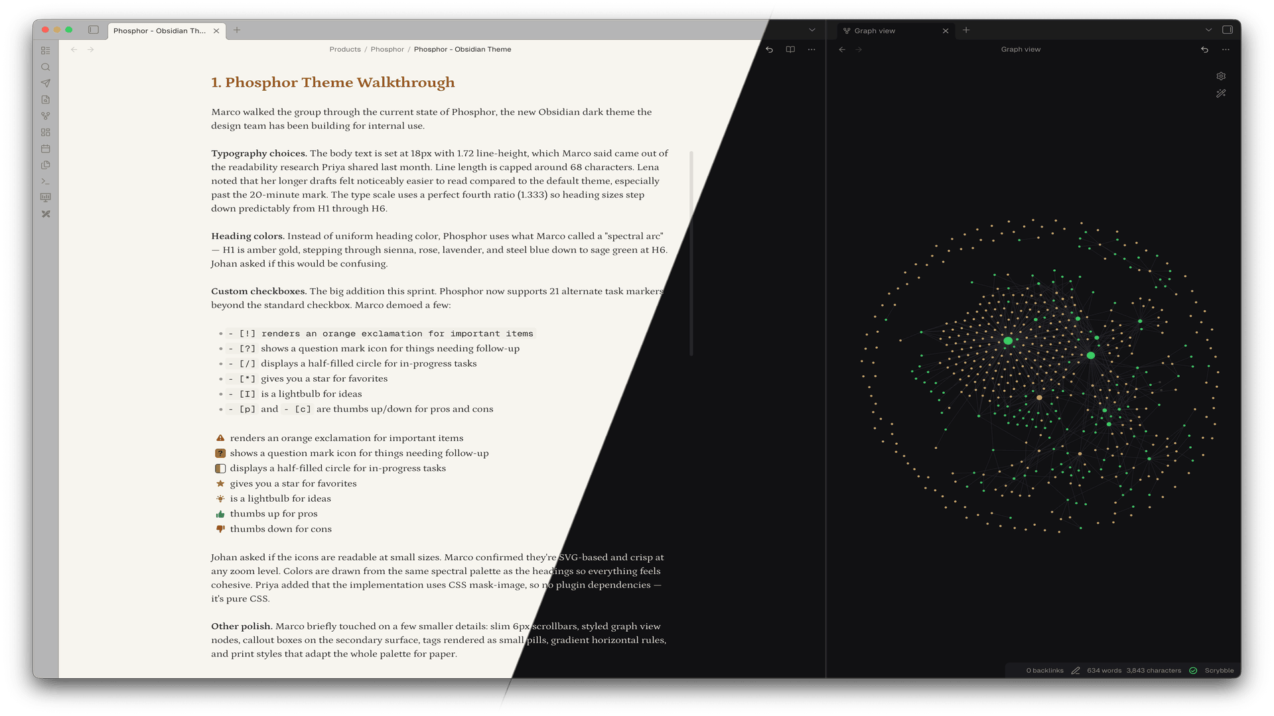Click the green sync checkmark status icon

(1193, 670)
